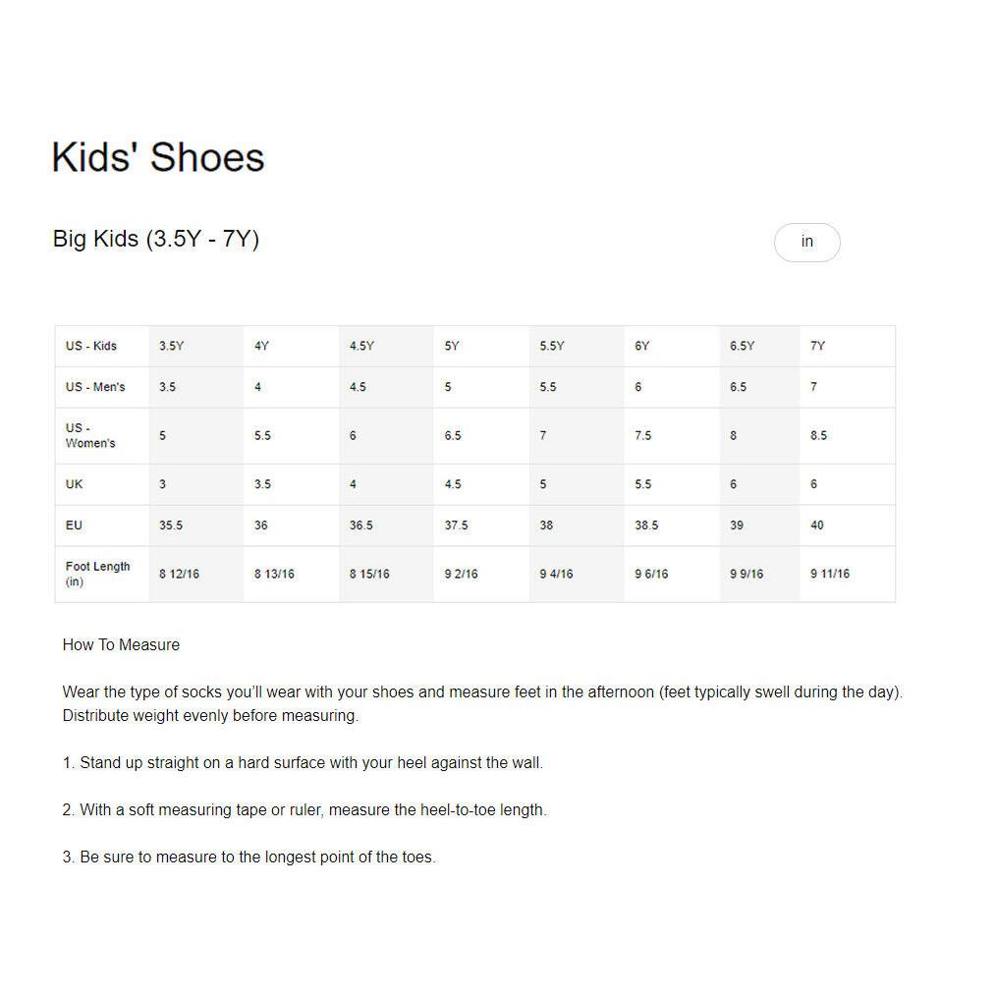Click foot length 9 11/16 cell
Viewport: 996px width, 996px height.
[x=848, y=575]
